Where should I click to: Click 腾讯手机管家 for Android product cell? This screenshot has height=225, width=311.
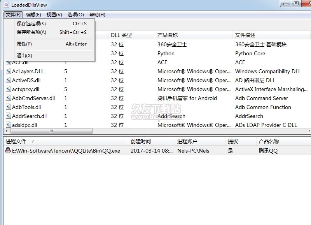click(x=187, y=98)
